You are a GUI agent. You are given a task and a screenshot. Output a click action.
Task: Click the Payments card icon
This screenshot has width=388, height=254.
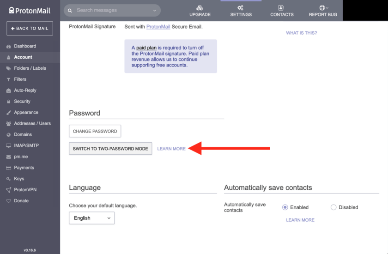(x=9, y=168)
